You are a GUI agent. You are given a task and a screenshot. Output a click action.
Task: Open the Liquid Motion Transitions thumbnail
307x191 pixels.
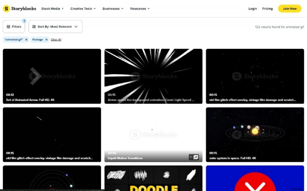coord(153,134)
